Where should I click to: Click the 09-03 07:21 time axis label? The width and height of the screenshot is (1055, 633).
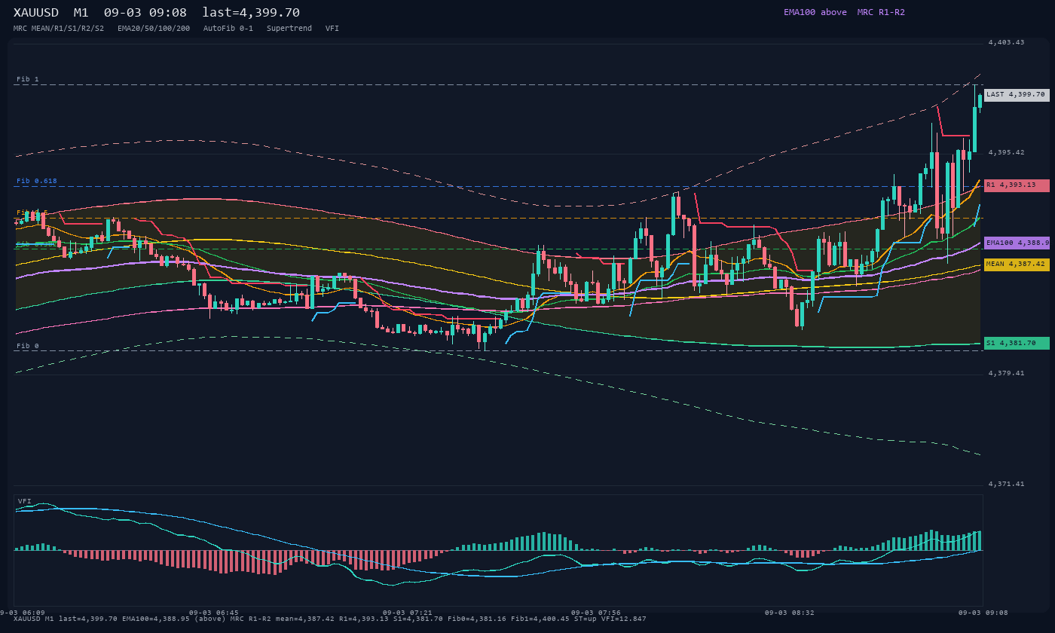(x=408, y=613)
